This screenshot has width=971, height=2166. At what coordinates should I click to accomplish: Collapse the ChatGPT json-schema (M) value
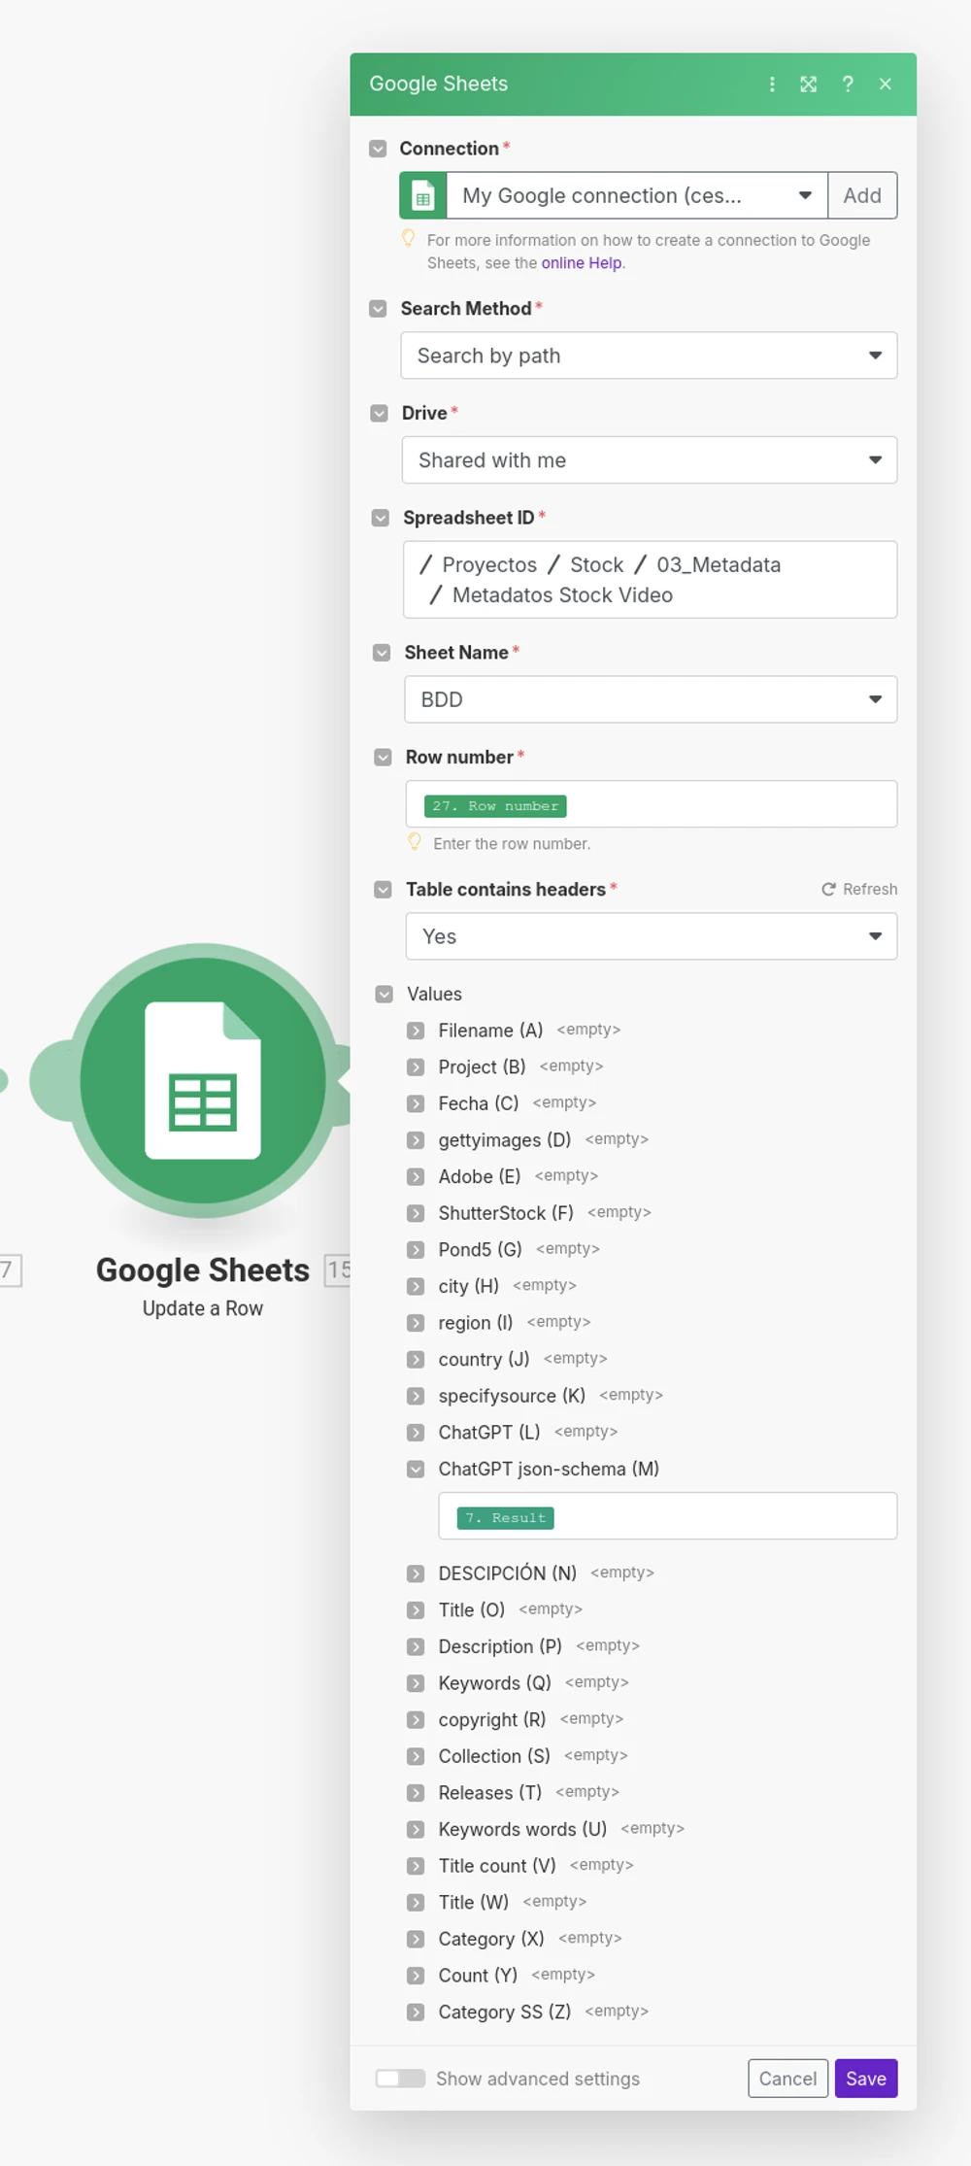[x=416, y=1470]
